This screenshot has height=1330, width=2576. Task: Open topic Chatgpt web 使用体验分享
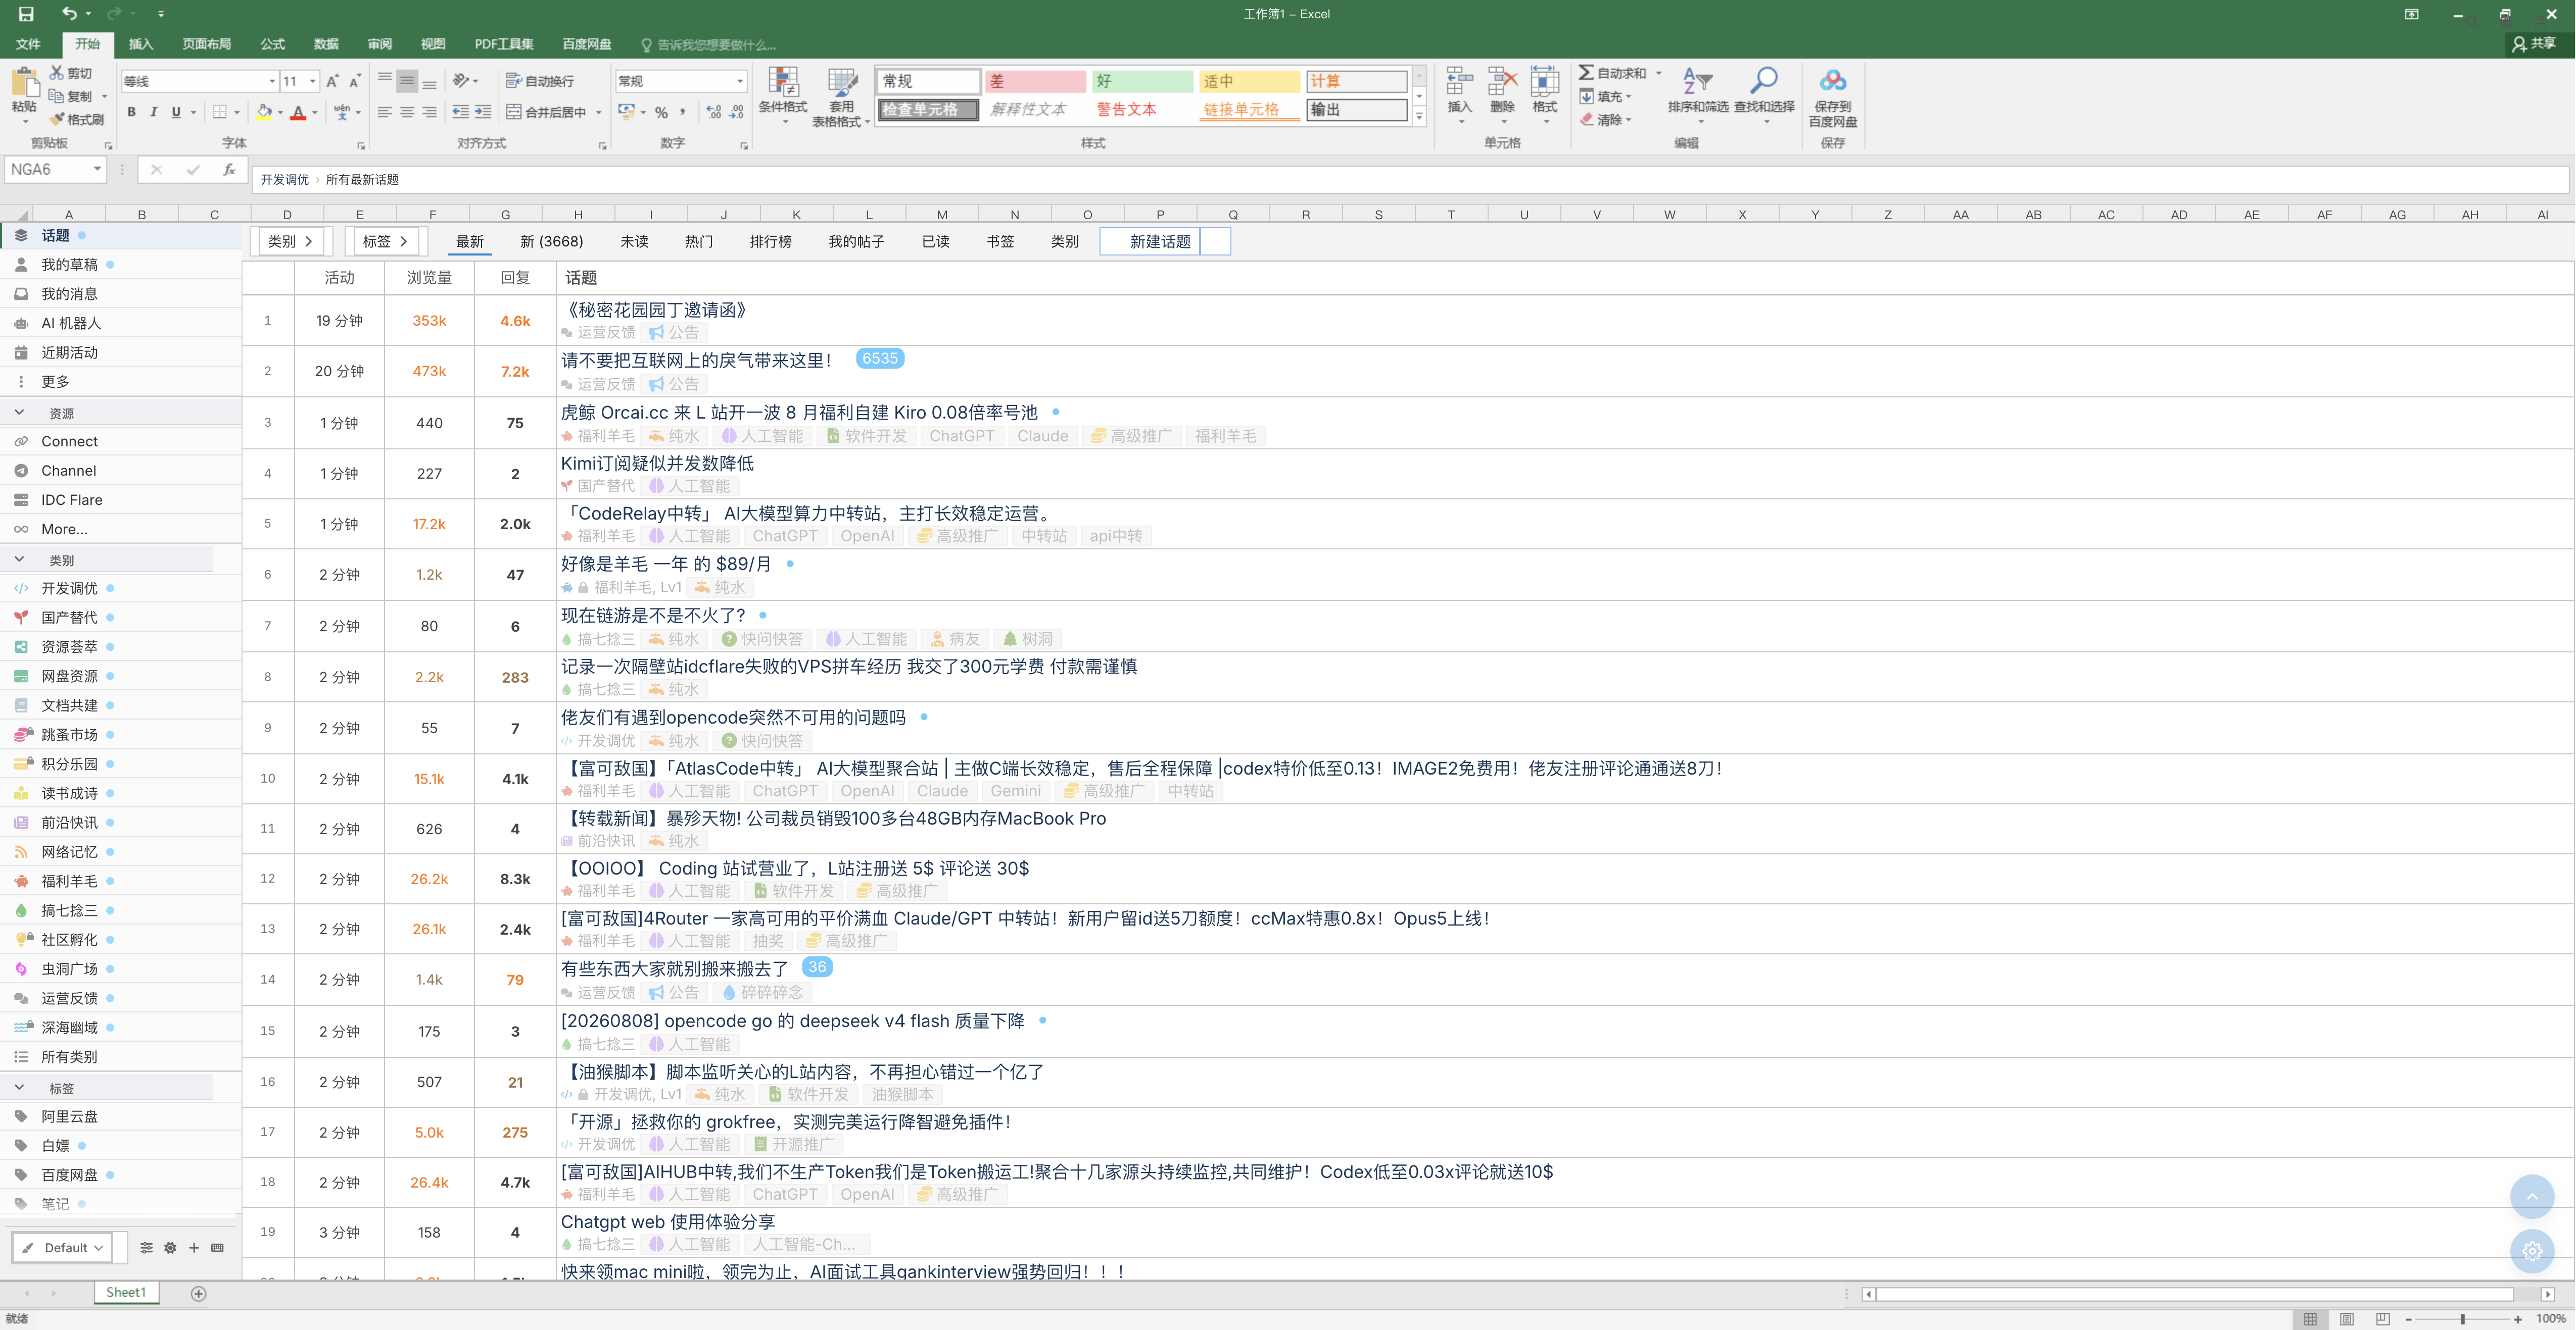(667, 1222)
